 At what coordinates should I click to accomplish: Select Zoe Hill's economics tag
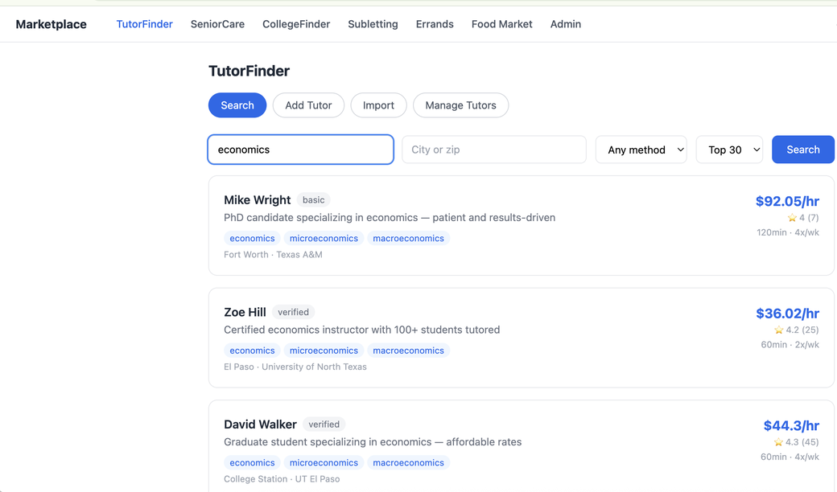click(x=252, y=351)
